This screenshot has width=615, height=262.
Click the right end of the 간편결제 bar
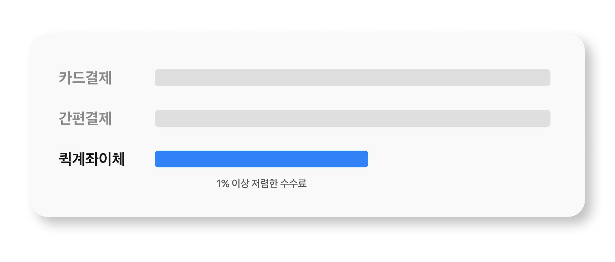[x=547, y=118]
